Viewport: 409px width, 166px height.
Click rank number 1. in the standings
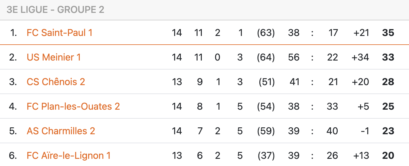pyautogui.click(x=13, y=33)
